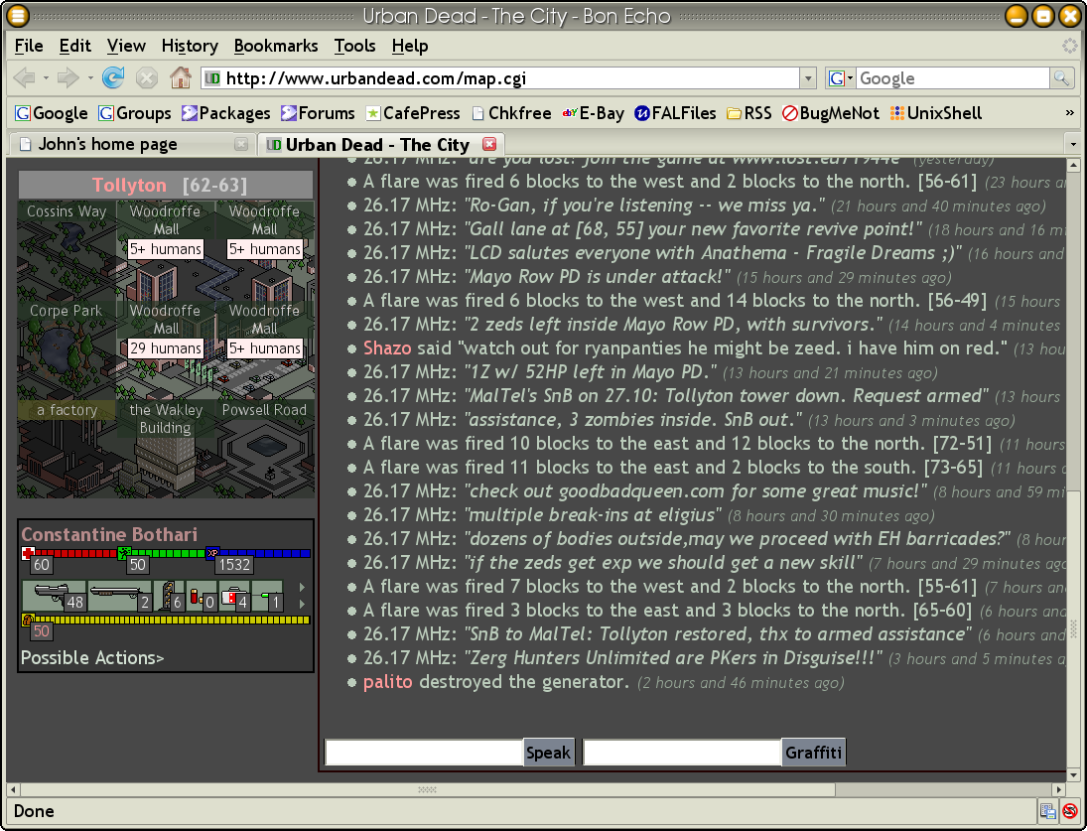Click the speech text input field

(x=424, y=753)
